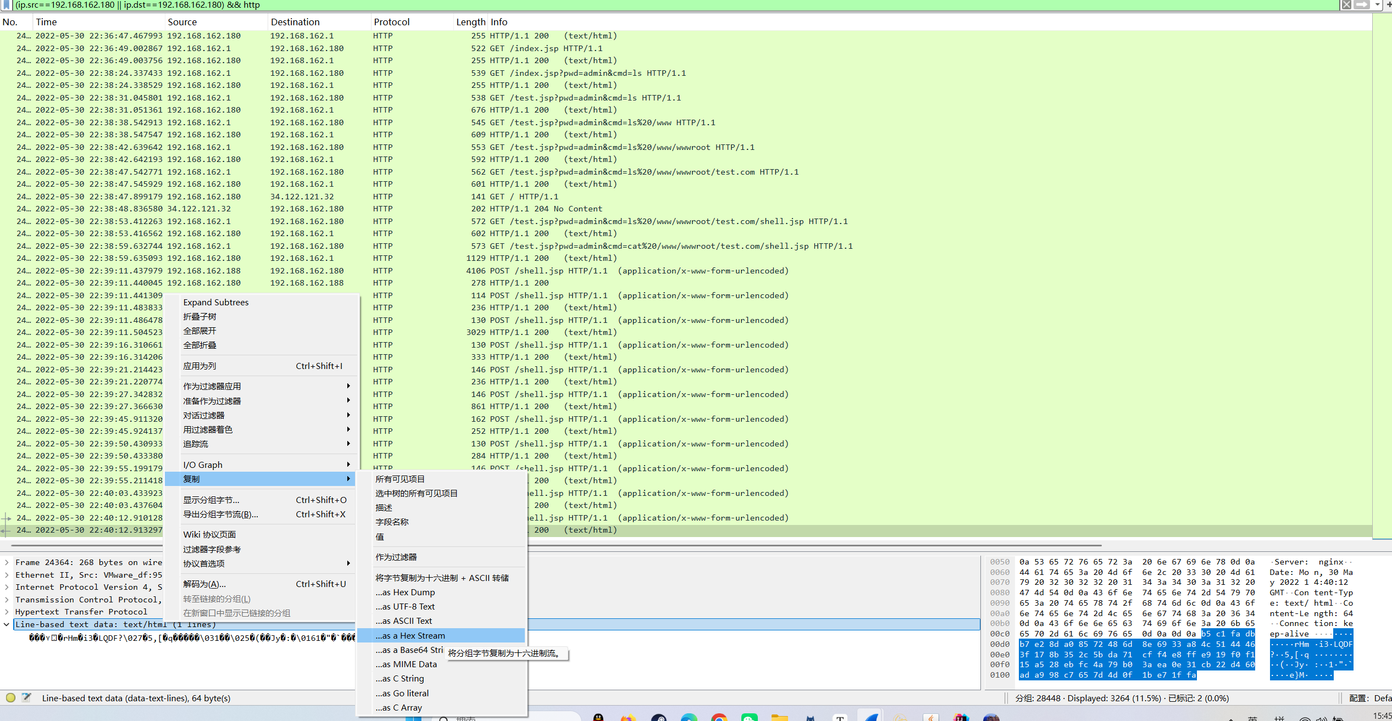The width and height of the screenshot is (1392, 721).
Task: Expand the Frame 24364 tree node
Action: (7, 562)
